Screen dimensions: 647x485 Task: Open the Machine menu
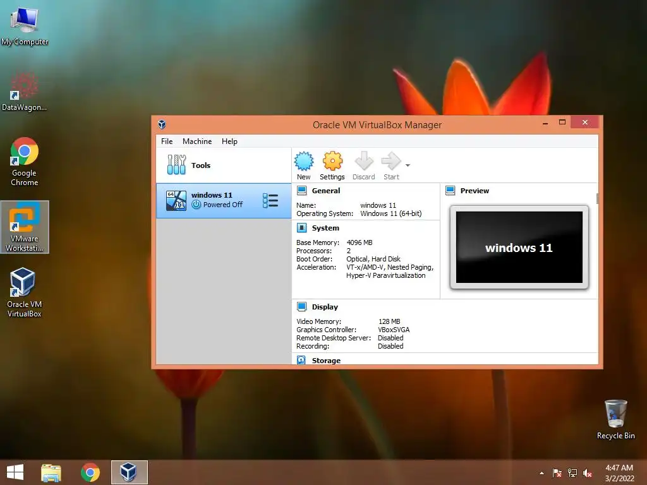pyautogui.click(x=197, y=141)
